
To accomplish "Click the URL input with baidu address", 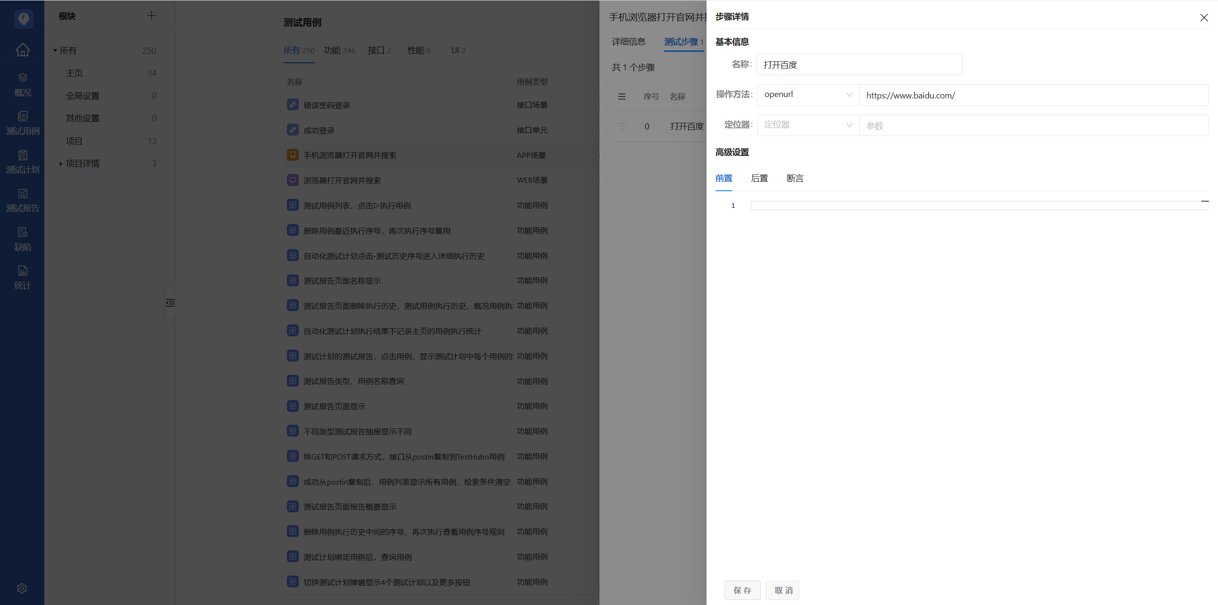I will point(1033,95).
